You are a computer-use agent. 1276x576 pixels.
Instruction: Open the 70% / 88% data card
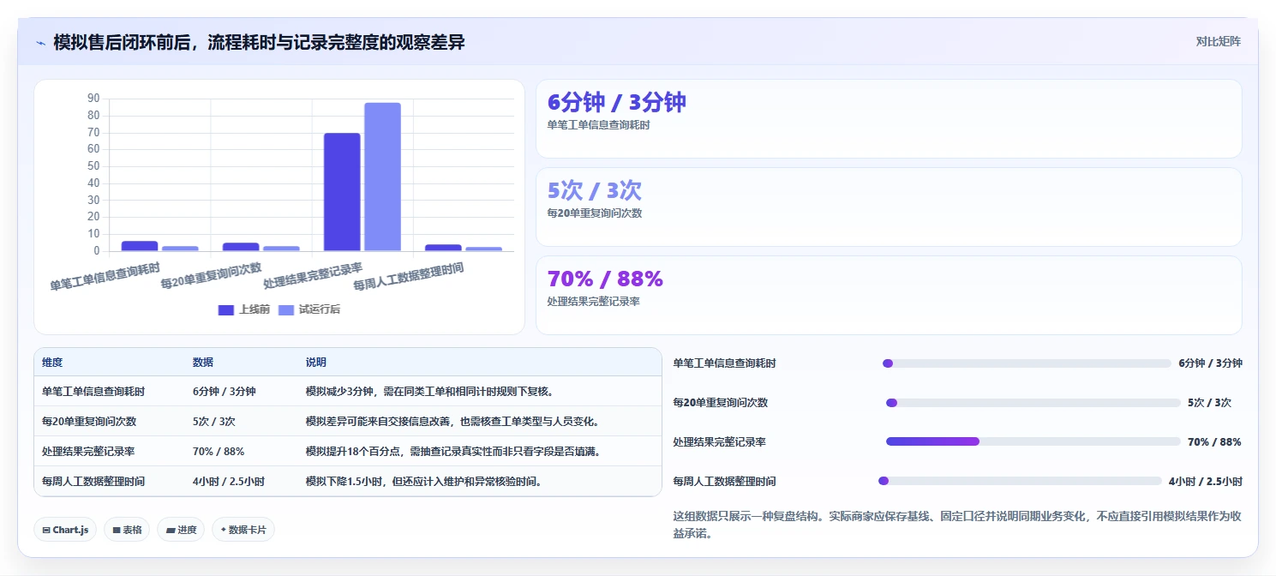(x=889, y=295)
